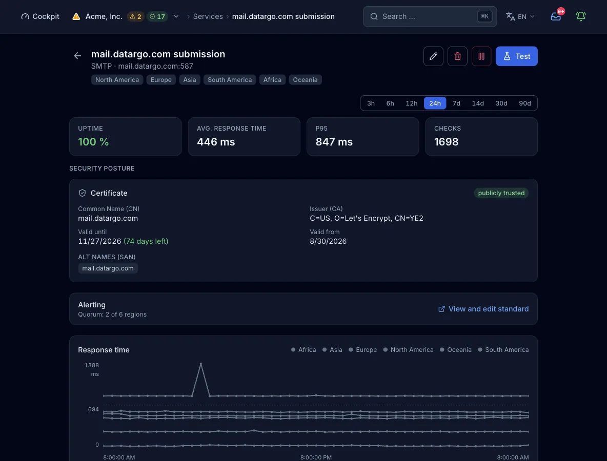Toggle the North America series in legend

point(409,350)
